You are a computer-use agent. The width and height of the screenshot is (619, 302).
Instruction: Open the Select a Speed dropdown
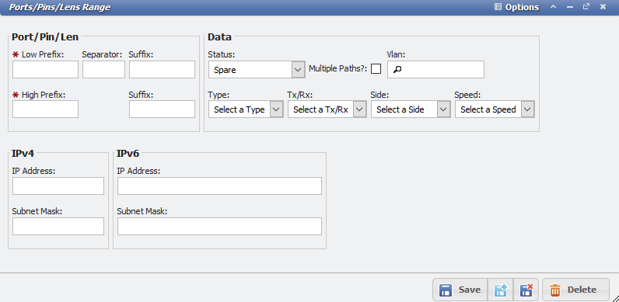[x=495, y=109]
